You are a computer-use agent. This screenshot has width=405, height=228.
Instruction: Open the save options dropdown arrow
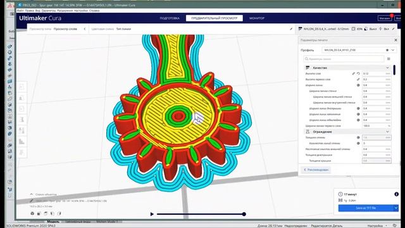396,208
